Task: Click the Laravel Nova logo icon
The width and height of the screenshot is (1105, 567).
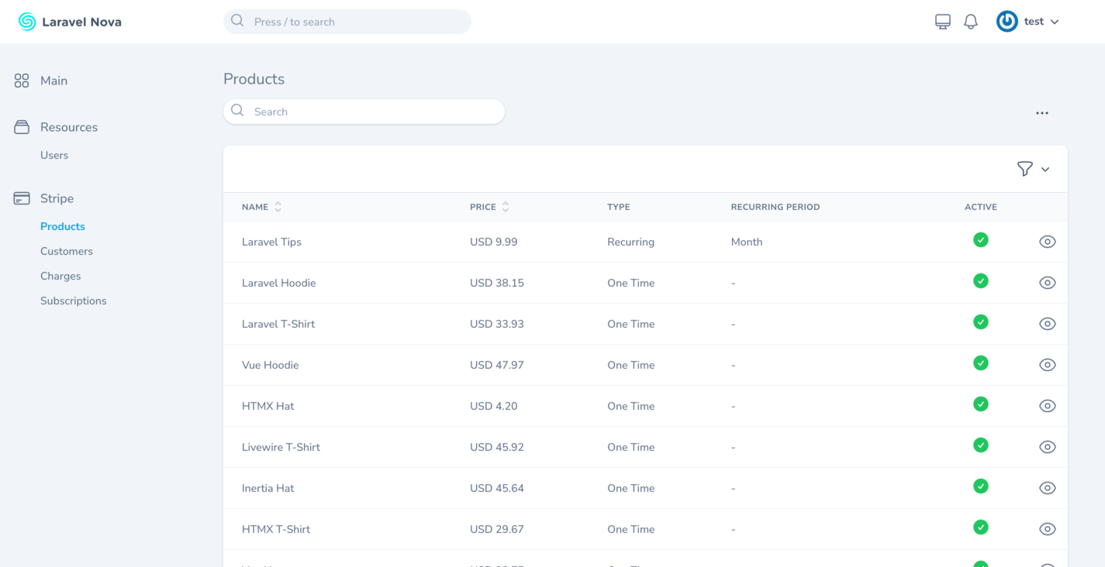Action: (x=27, y=22)
